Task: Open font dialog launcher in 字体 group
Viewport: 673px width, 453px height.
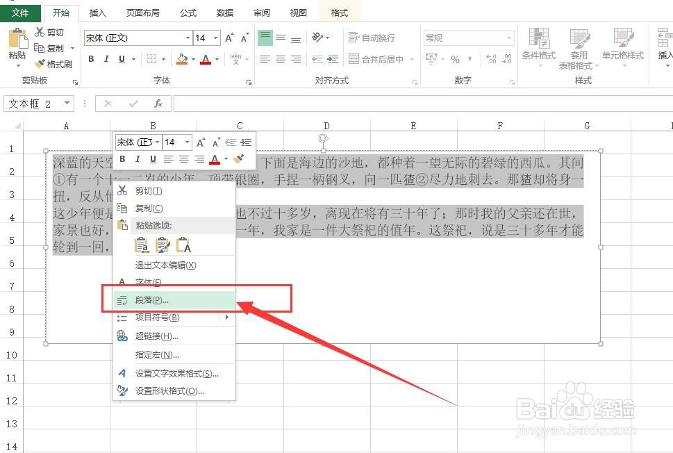Action: click(x=249, y=81)
